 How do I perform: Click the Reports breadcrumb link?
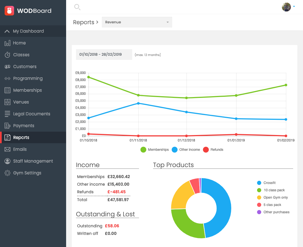84,22
